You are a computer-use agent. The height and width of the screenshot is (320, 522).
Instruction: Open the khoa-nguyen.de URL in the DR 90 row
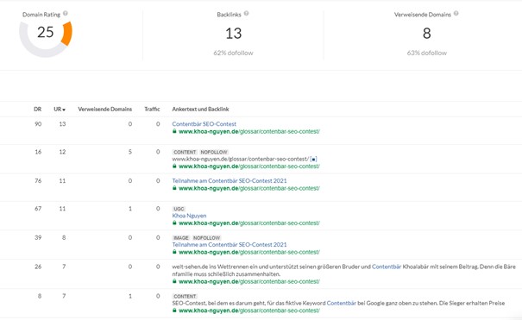click(249, 131)
